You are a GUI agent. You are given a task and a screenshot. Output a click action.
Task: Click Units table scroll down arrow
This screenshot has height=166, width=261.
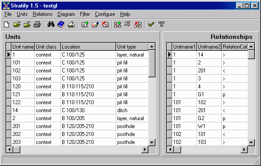point(151,143)
